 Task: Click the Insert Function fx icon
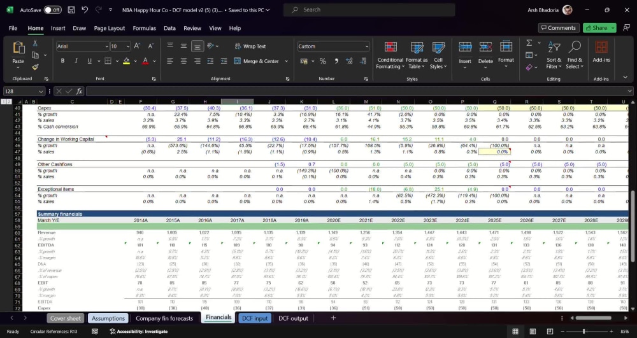[x=79, y=91]
